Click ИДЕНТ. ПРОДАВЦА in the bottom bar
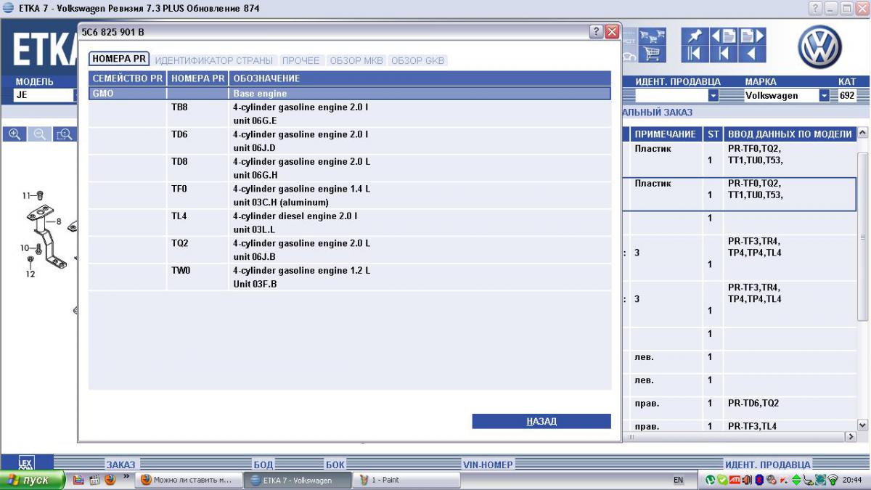871x490 pixels. click(768, 465)
